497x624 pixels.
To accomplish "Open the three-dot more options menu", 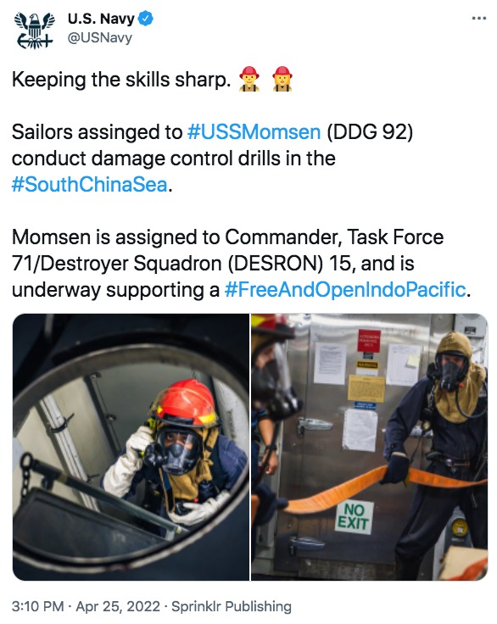I will [x=478, y=19].
